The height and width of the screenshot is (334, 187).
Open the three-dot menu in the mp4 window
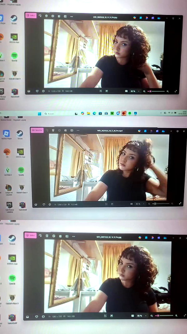click(x=78, y=130)
